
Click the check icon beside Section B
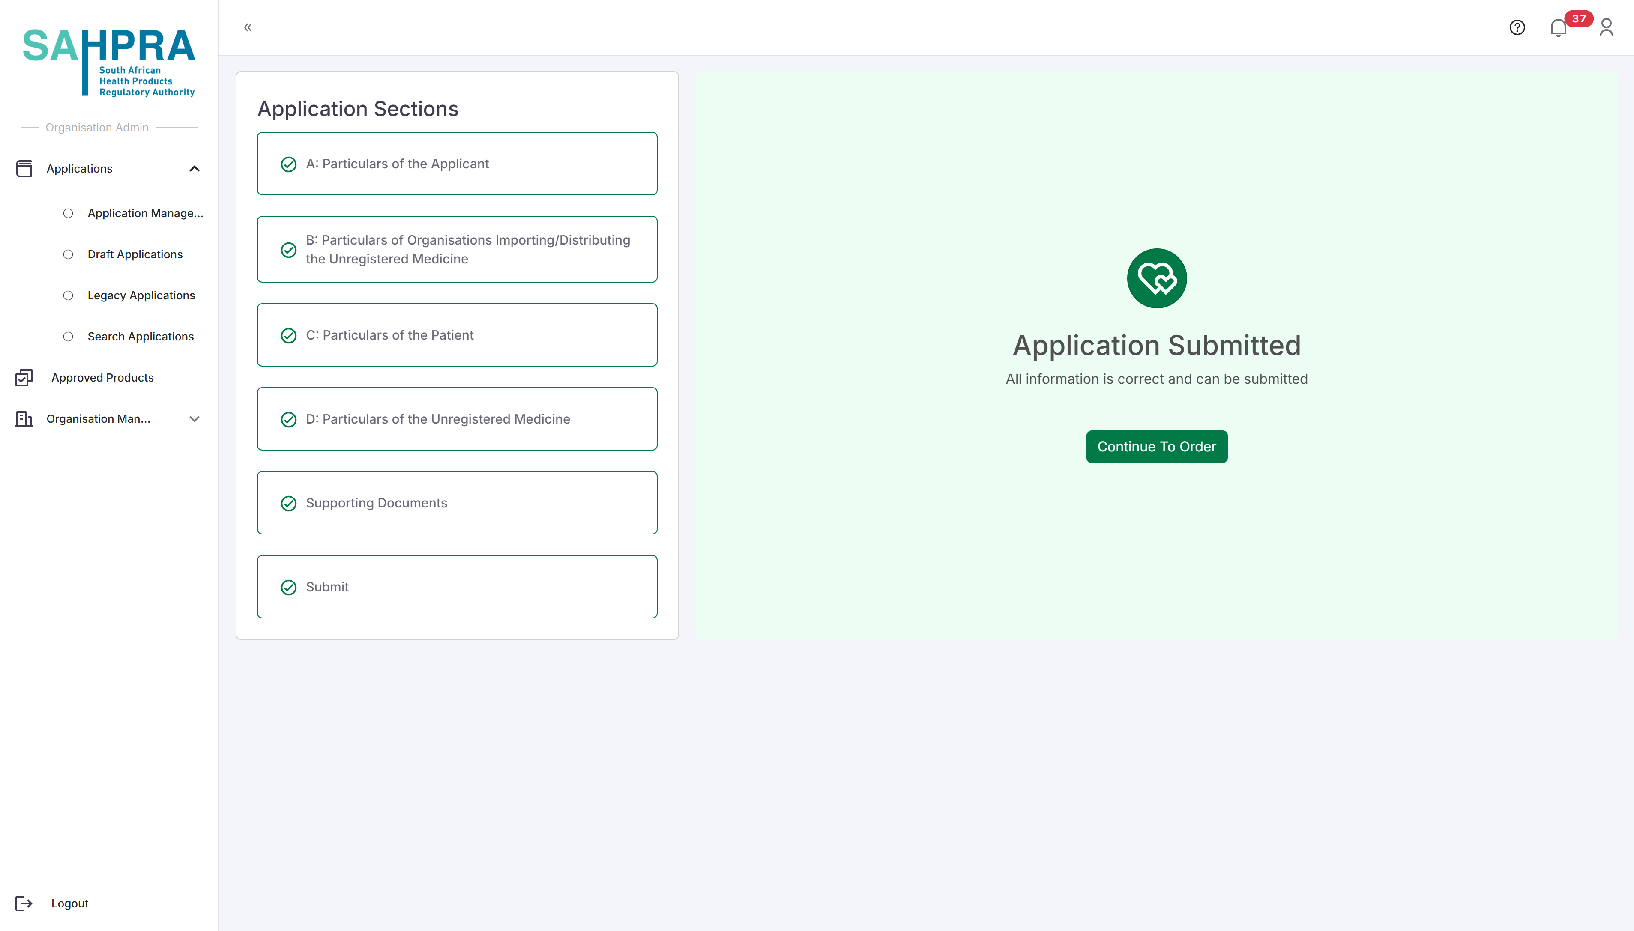pos(288,250)
